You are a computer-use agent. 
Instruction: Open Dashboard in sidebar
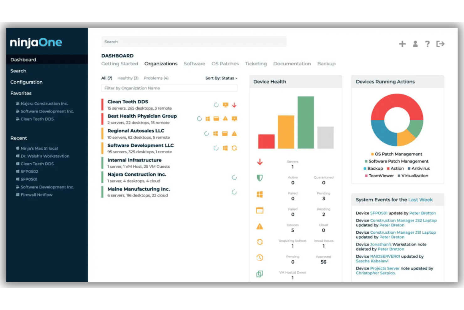click(x=47, y=60)
